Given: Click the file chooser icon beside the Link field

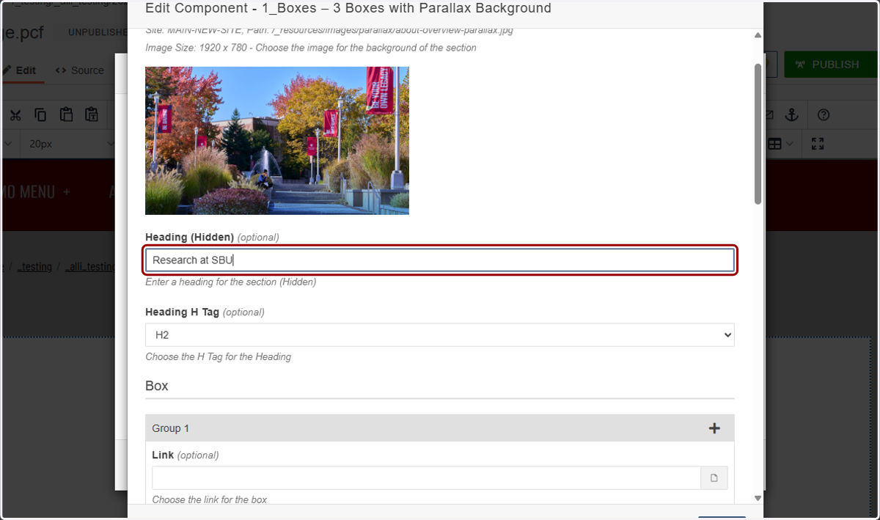Looking at the screenshot, I should pos(714,478).
